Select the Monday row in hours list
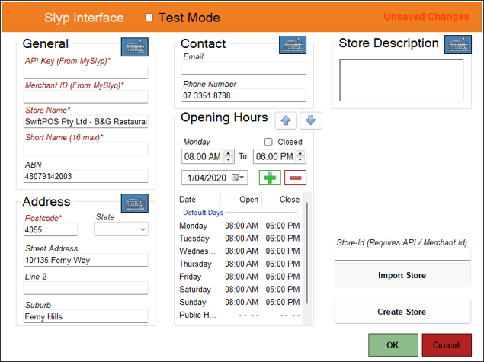484x362 pixels. [239, 226]
